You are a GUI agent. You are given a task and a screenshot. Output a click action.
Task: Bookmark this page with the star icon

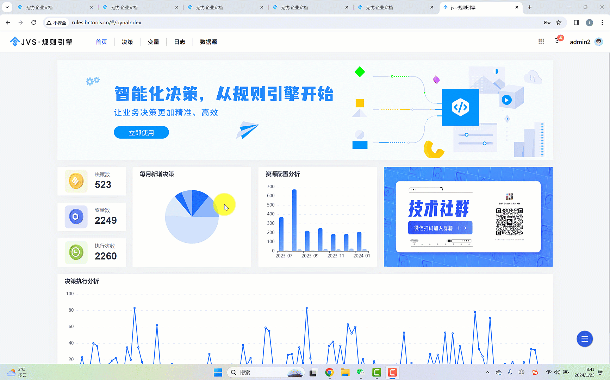pos(559,23)
